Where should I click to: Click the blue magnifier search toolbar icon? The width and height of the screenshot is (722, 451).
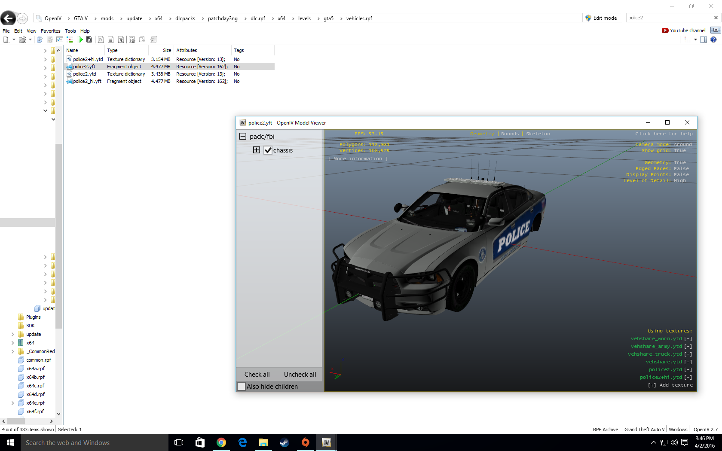[x=40, y=40]
